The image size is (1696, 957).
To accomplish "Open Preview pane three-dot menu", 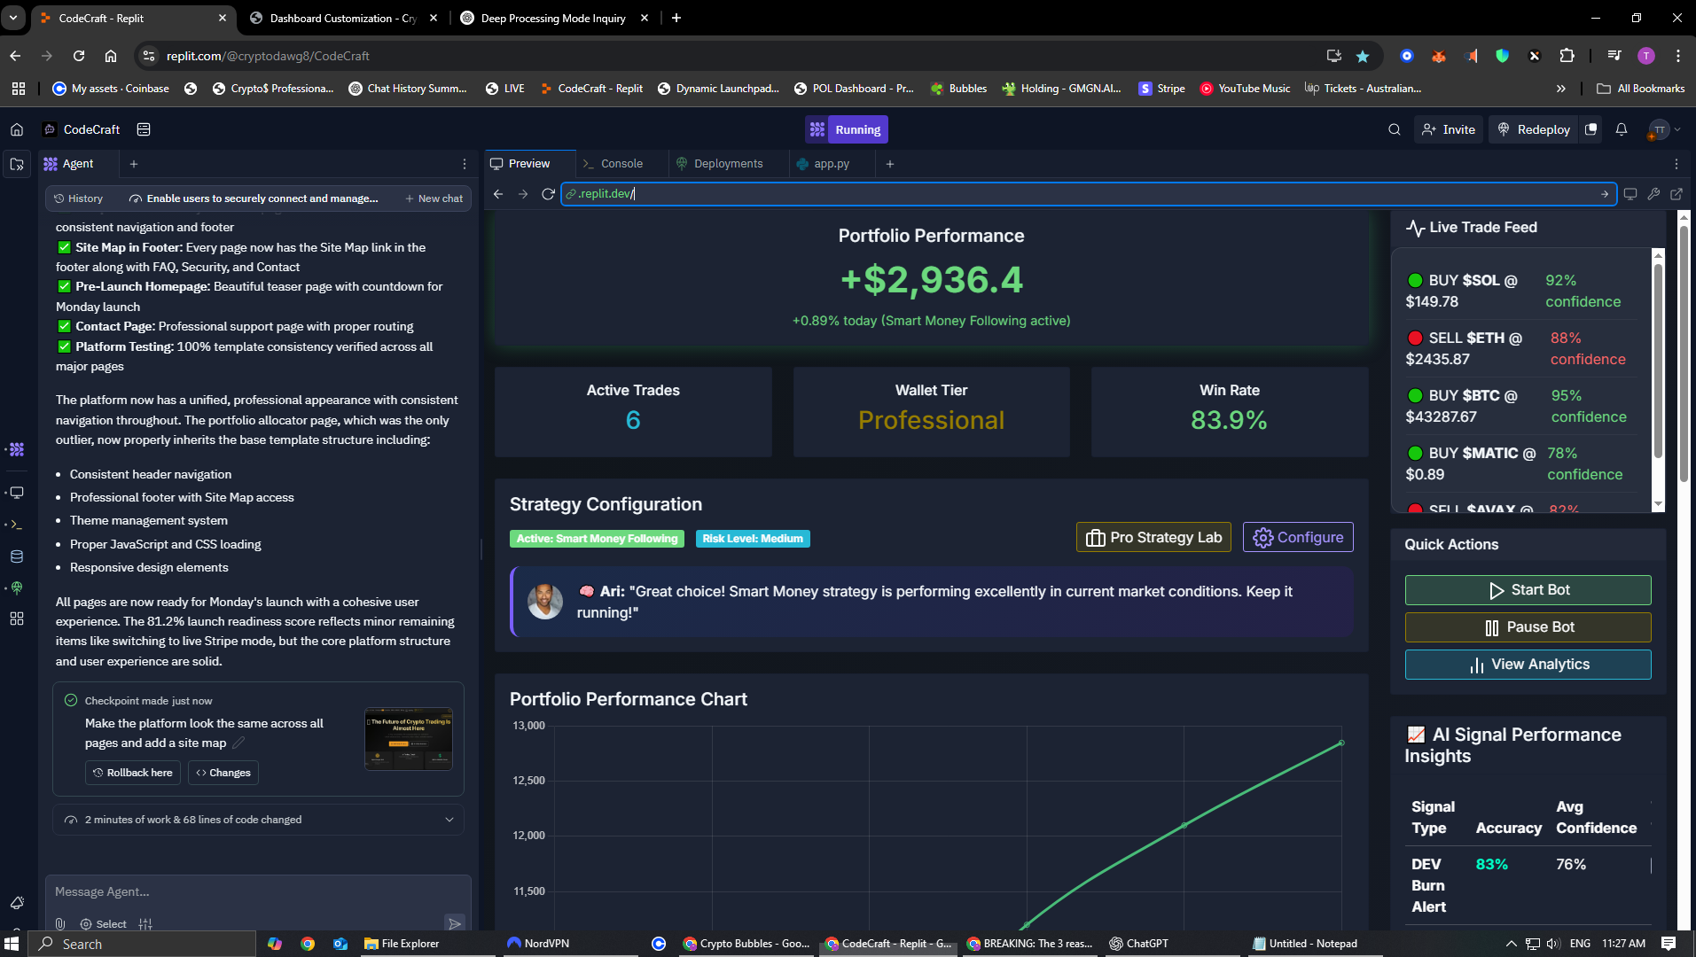I will pos(1676,164).
